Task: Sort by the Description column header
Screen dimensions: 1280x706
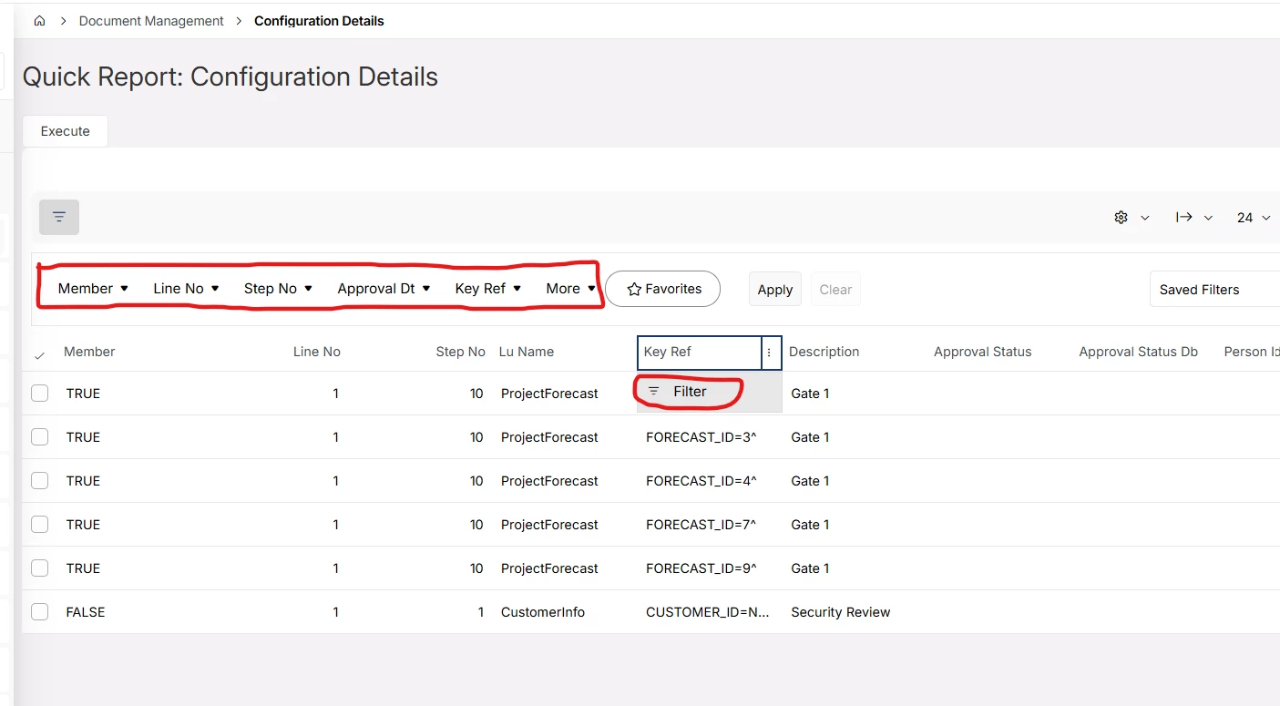Action: (x=824, y=352)
